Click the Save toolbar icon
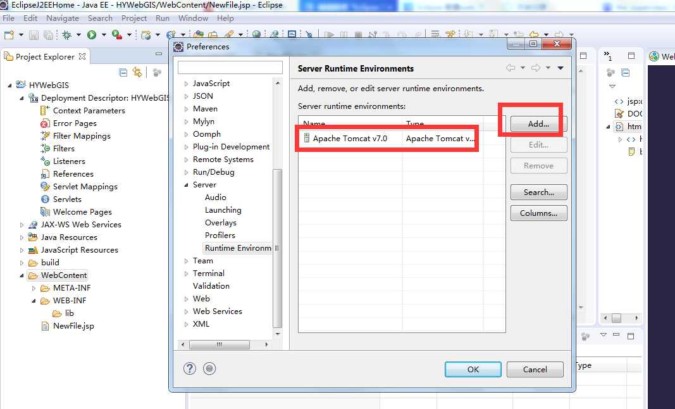The height and width of the screenshot is (409, 675). pos(34,35)
